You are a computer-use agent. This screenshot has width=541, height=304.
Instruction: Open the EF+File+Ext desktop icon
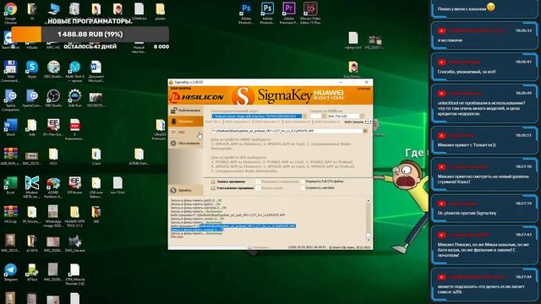(x=53, y=128)
